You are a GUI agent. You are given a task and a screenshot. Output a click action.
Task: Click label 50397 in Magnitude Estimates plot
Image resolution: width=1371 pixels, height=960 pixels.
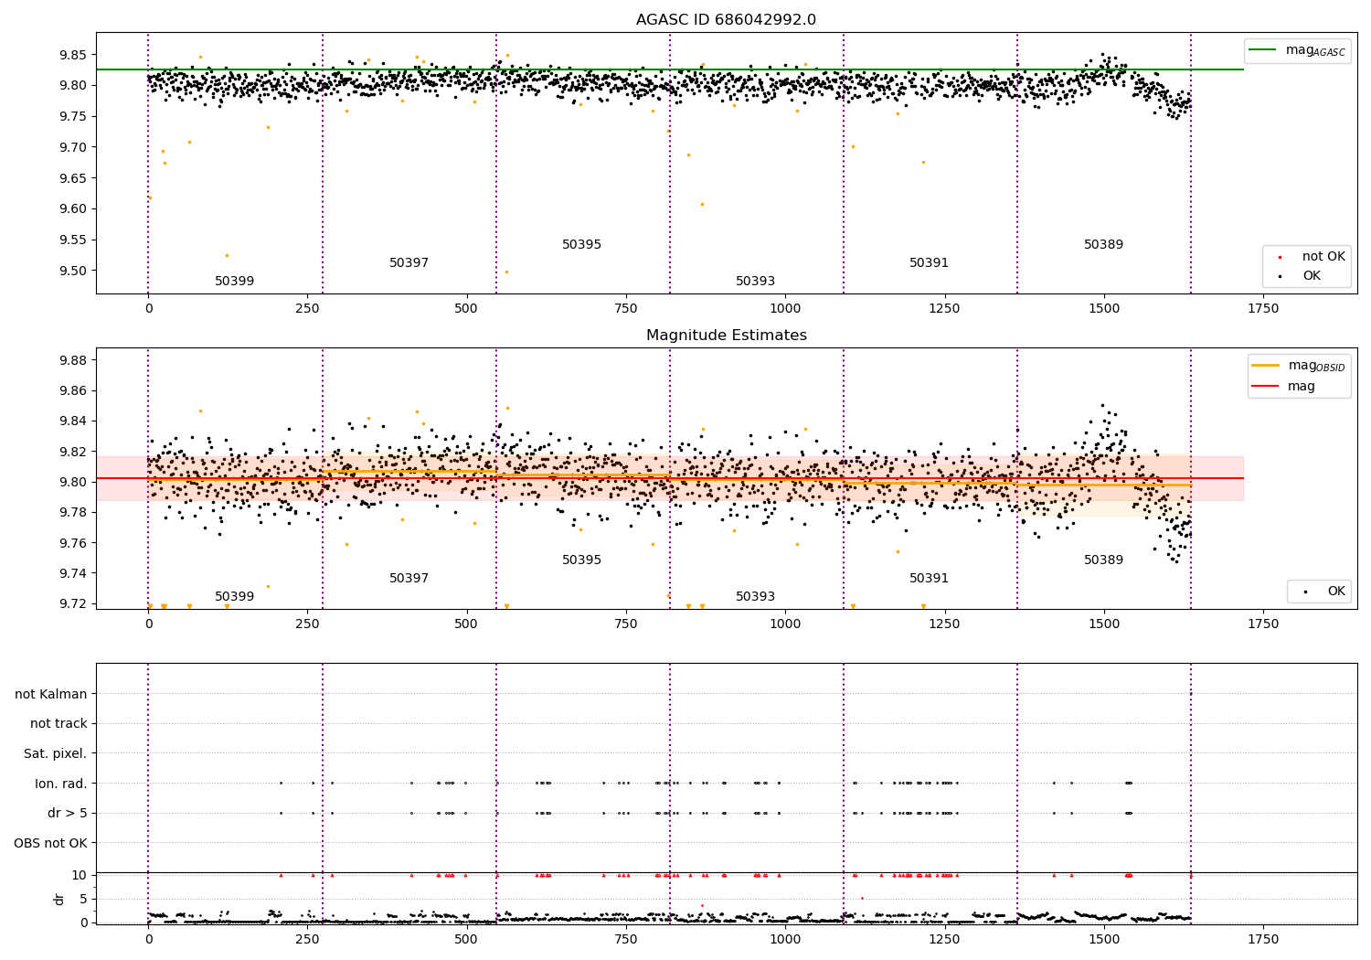tap(409, 579)
